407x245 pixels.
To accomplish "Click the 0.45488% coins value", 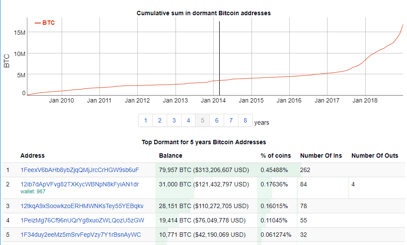I will coord(274,170).
